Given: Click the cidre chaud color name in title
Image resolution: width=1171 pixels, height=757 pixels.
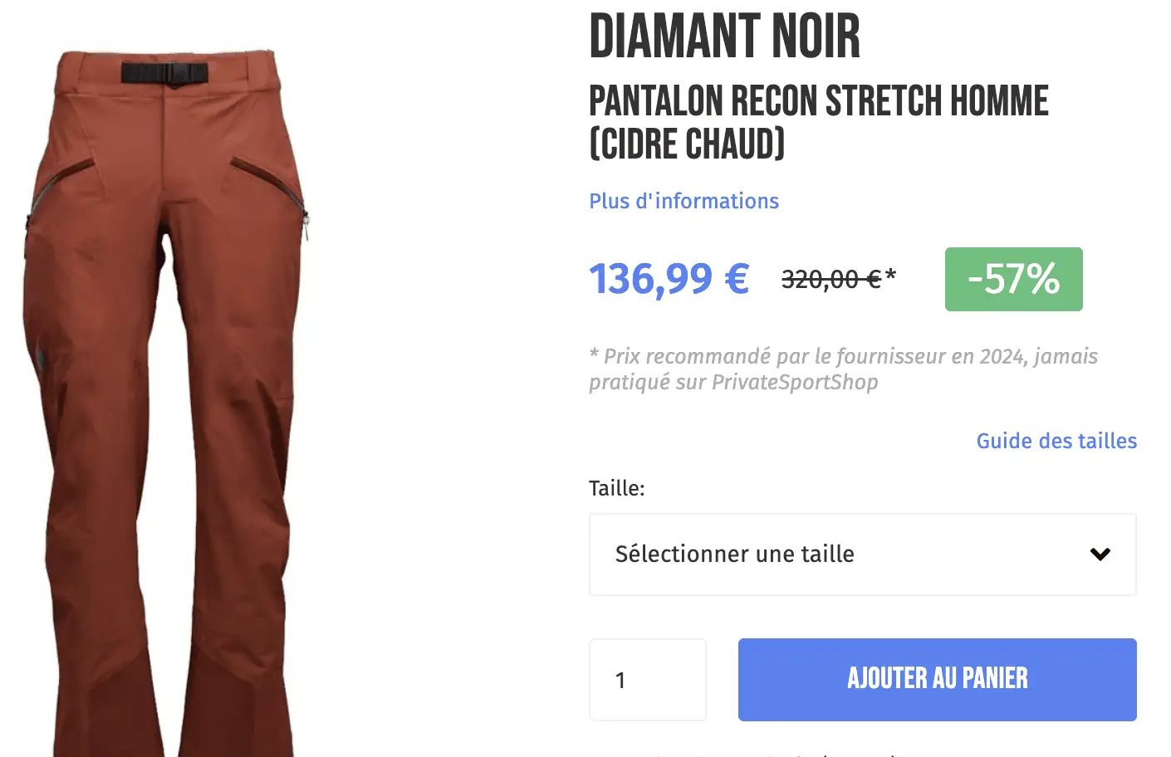Looking at the screenshot, I should pyautogui.click(x=686, y=143).
